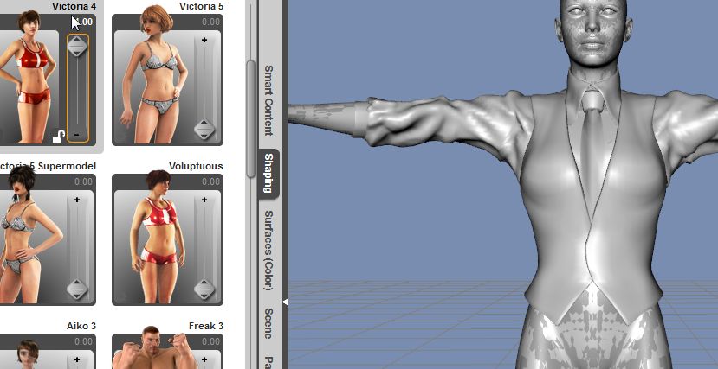Click the Victoria 4 value field
The height and width of the screenshot is (369, 718).
pos(83,22)
